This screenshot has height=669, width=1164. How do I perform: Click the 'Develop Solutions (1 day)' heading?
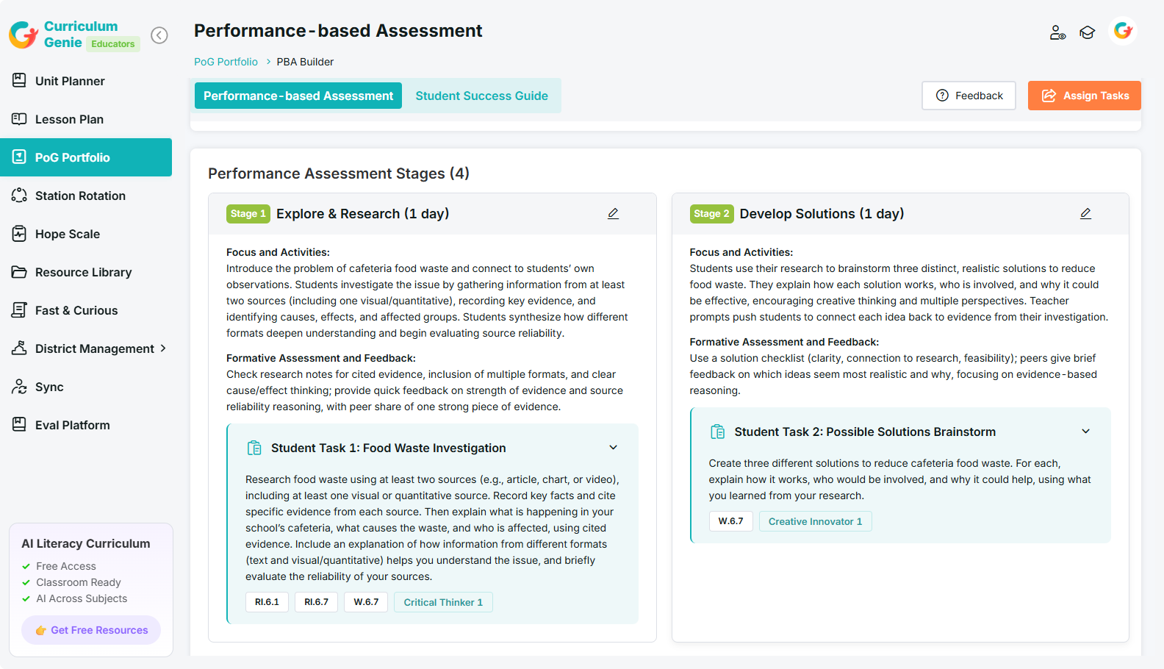[822, 213]
